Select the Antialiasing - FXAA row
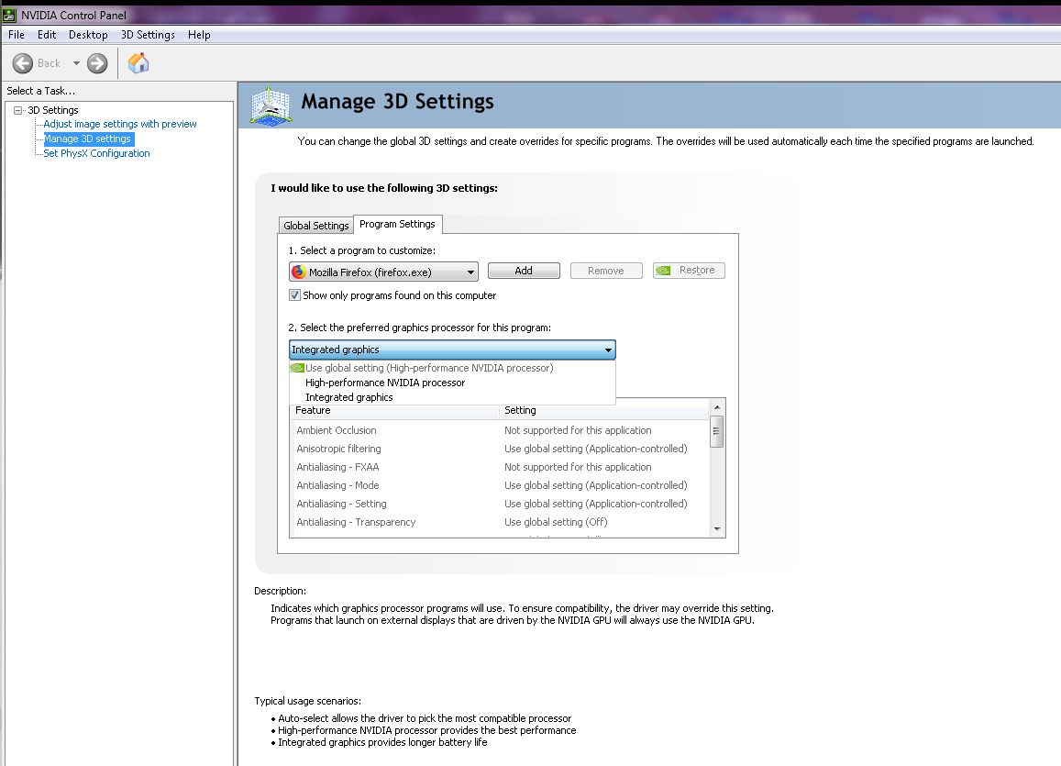The width and height of the screenshot is (1061, 766). click(x=500, y=467)
